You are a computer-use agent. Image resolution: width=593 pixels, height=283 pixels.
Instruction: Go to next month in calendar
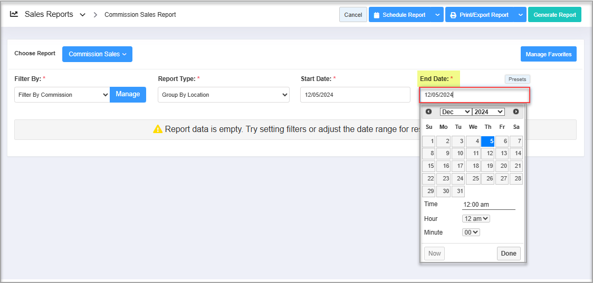tap(515, 112)
